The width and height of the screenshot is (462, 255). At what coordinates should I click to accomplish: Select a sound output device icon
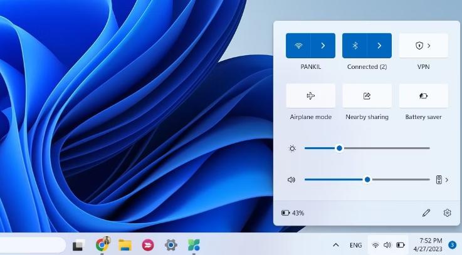tap(439, 180)
